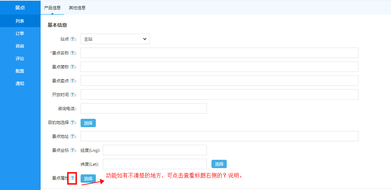Click the 经度(Lng) input field

pos(155,150)
